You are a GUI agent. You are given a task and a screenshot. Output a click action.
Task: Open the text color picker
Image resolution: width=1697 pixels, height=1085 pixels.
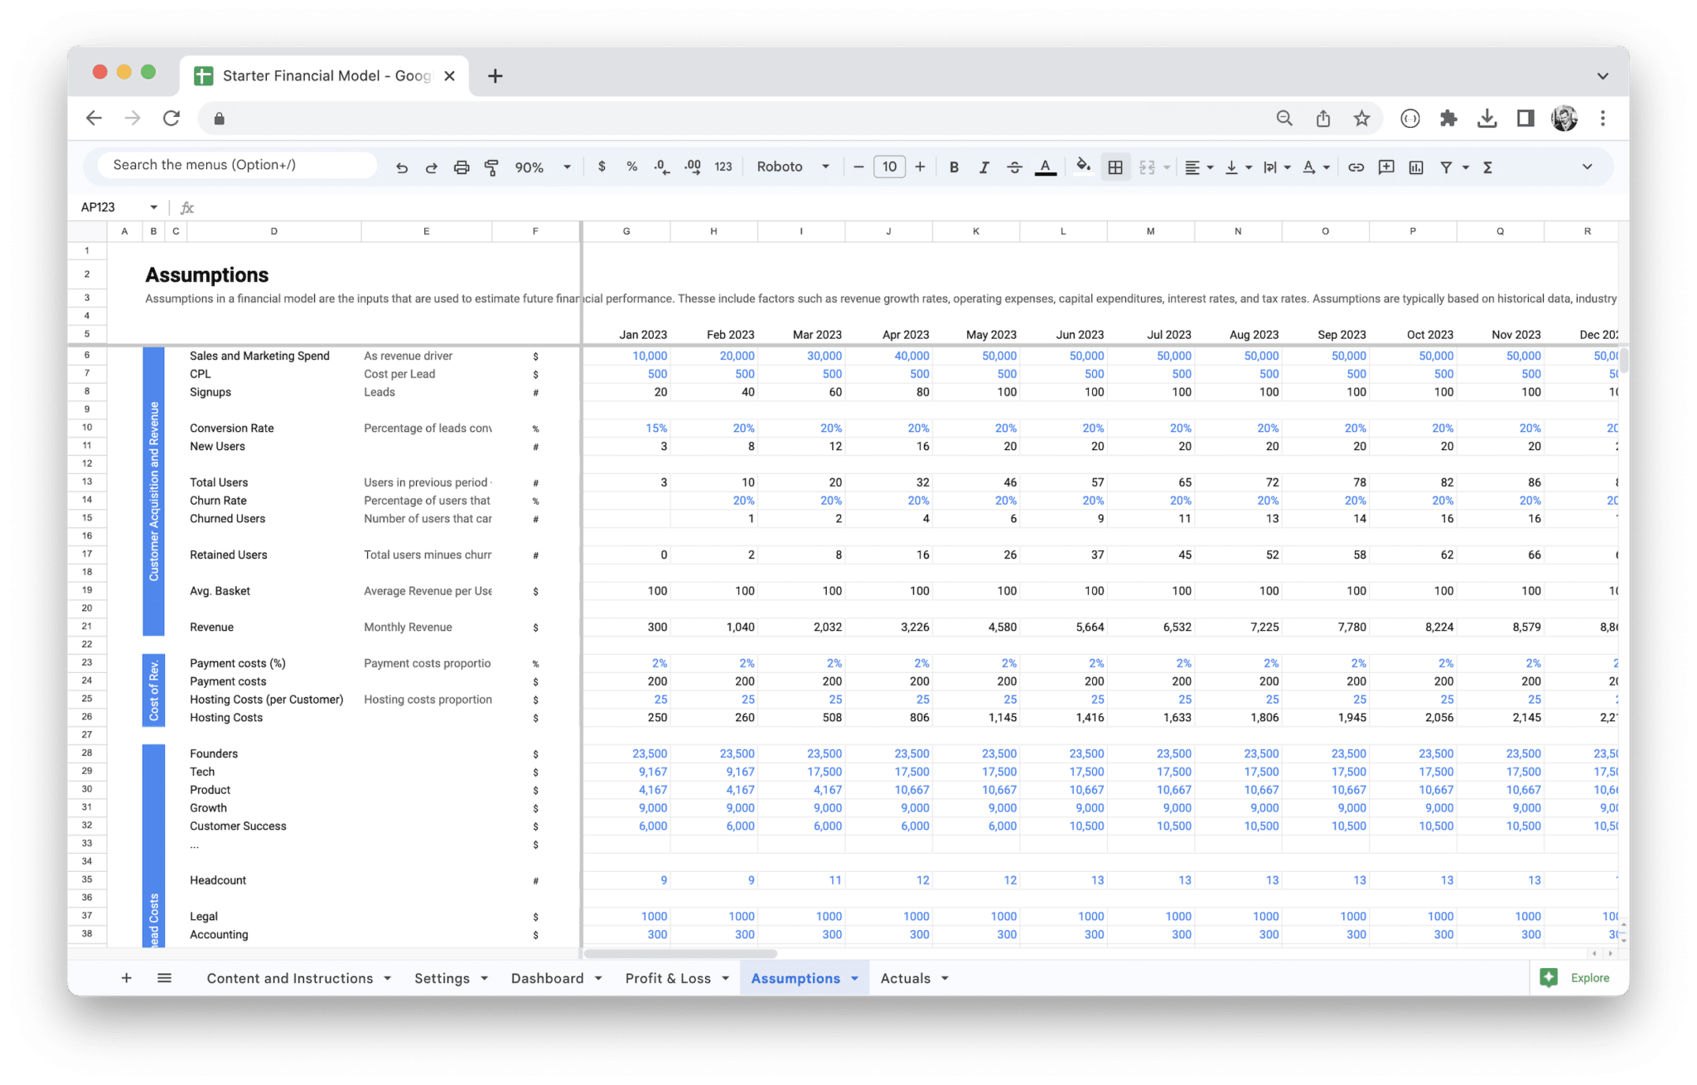[1046, 167]
